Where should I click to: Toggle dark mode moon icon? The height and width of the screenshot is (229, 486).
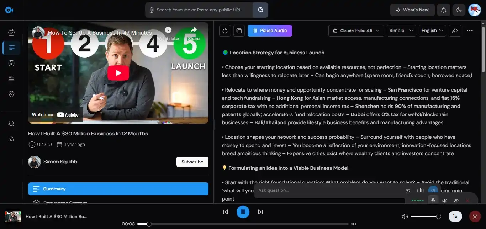(x=459, y=10)
